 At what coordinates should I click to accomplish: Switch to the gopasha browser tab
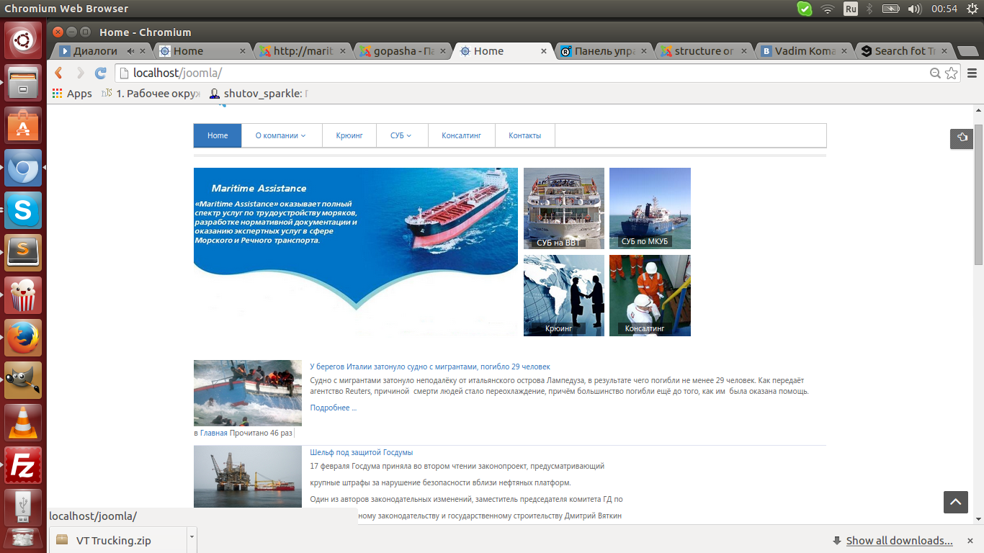tap(403, 51)
